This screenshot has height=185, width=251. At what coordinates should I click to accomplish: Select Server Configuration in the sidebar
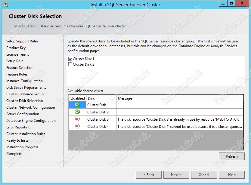click(23, 114)
